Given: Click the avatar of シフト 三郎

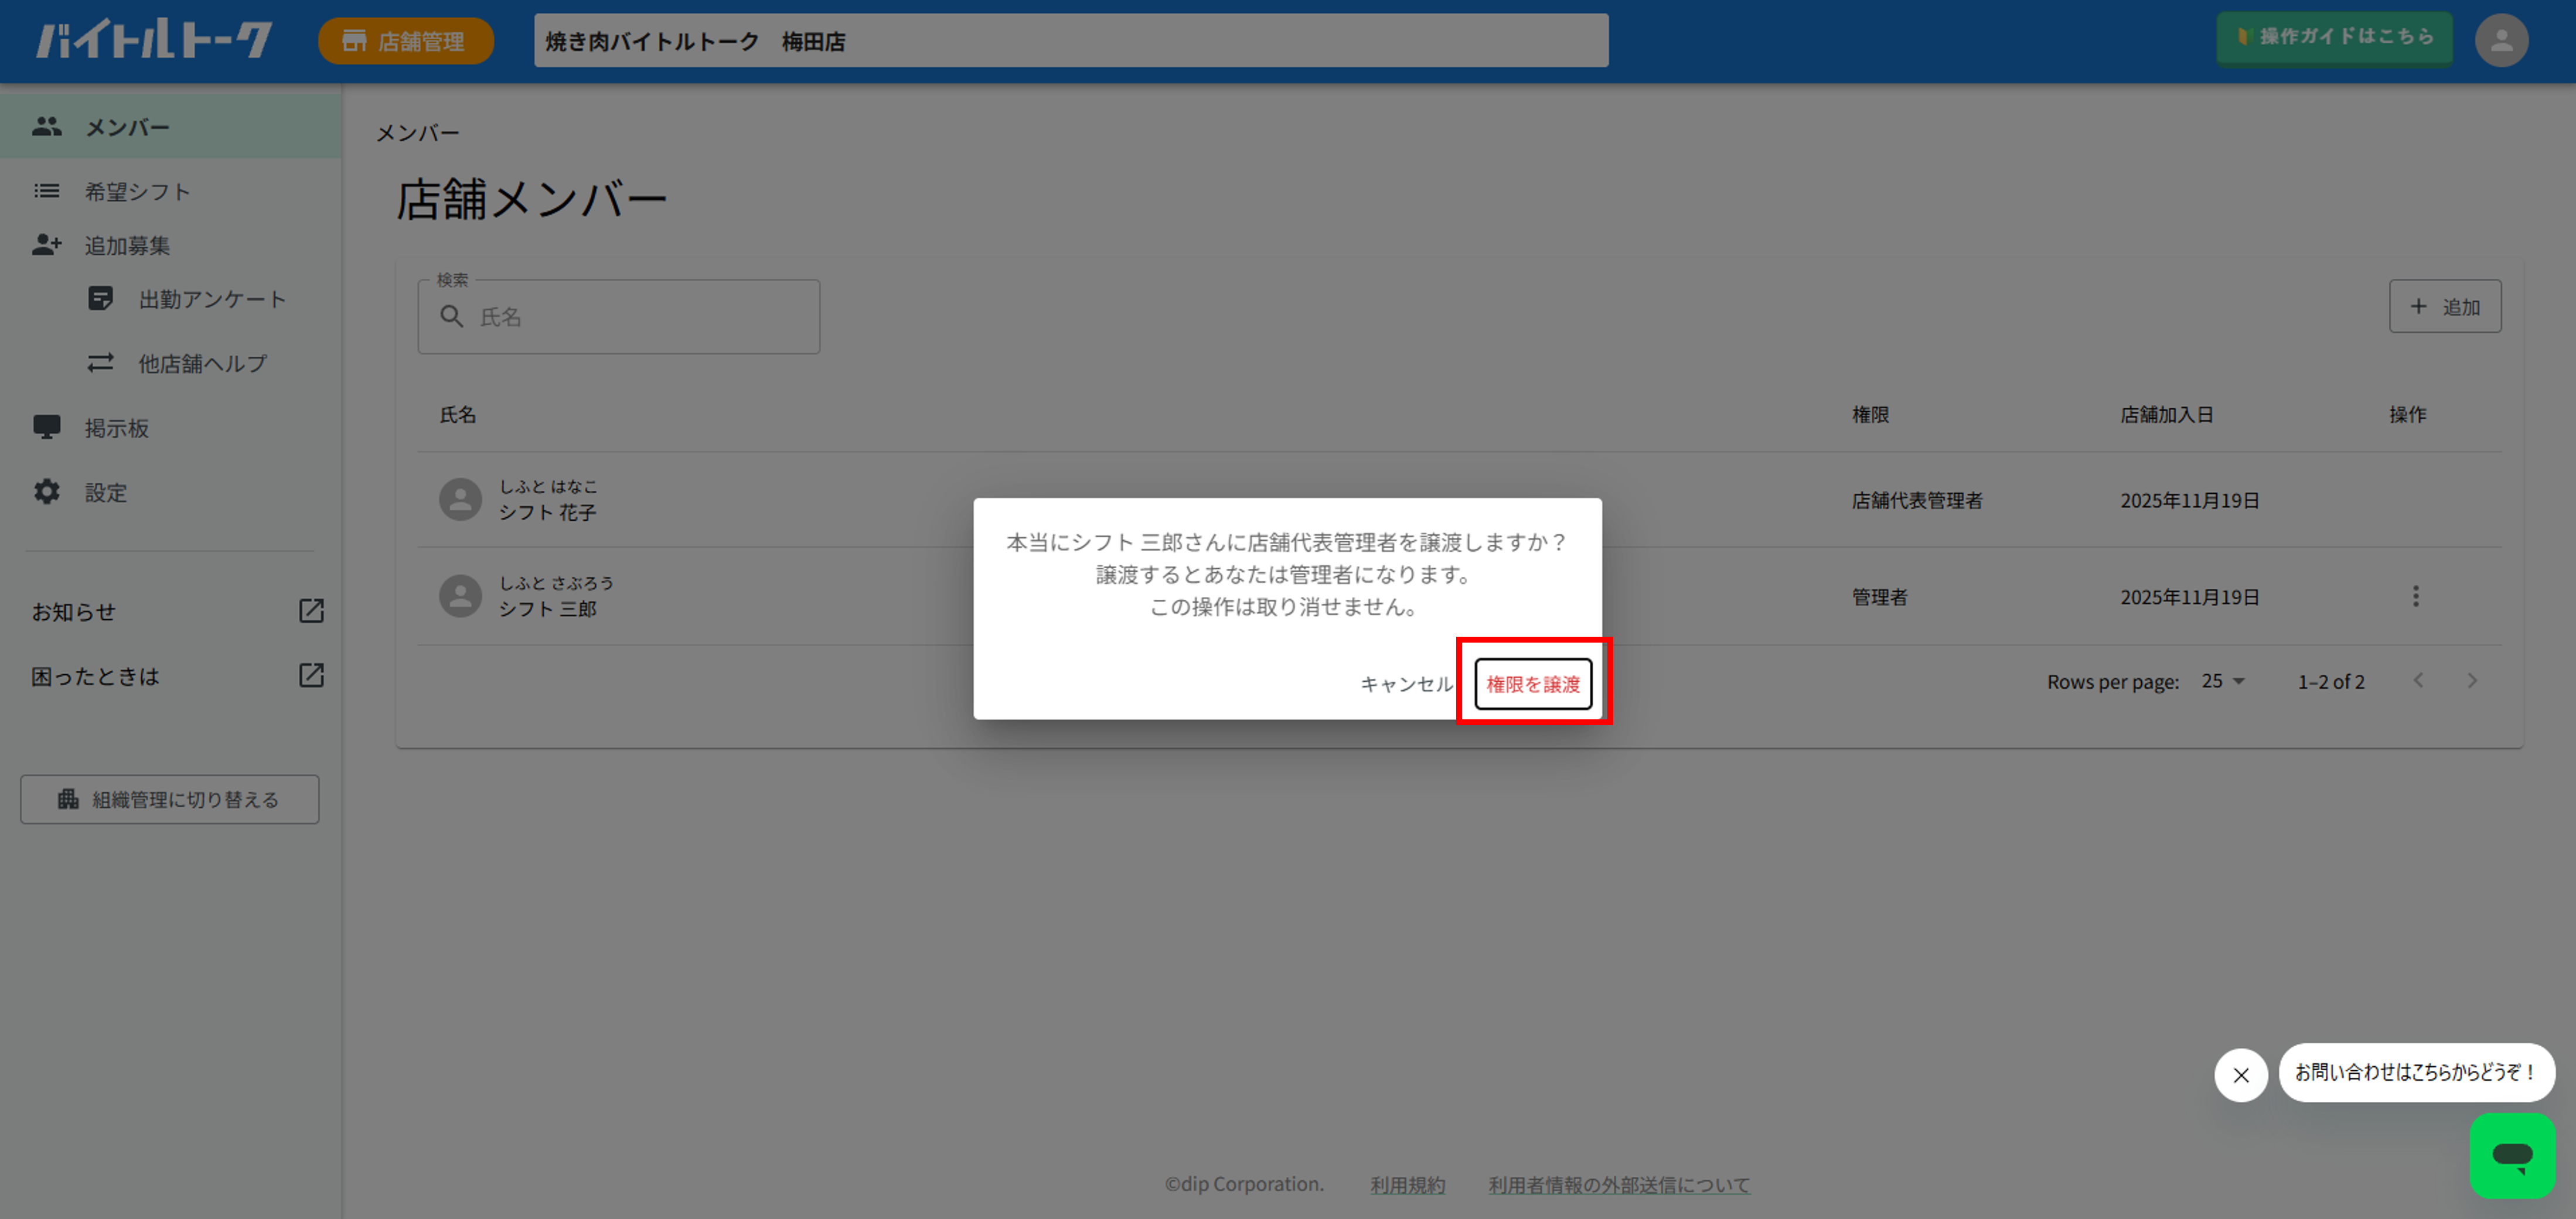Looking at the screenshot, I should click(460, 596).
